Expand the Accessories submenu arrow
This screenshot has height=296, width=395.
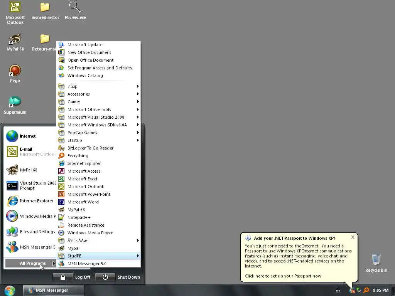pyautogui.click(x=138, y=94)
